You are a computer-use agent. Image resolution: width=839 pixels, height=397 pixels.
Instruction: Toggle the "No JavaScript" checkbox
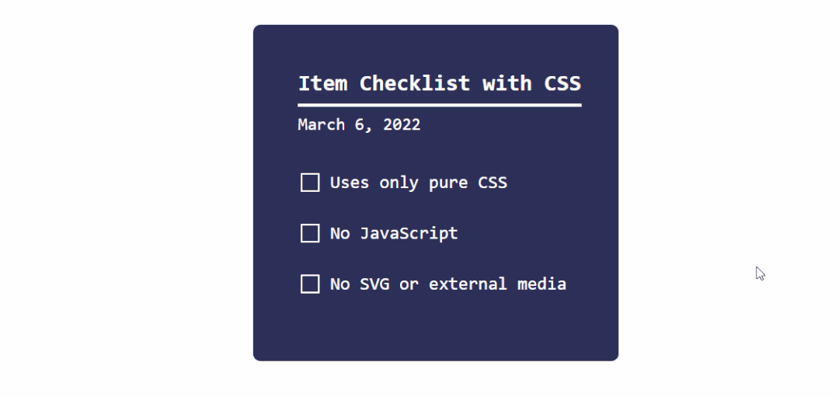pos(310,233)
